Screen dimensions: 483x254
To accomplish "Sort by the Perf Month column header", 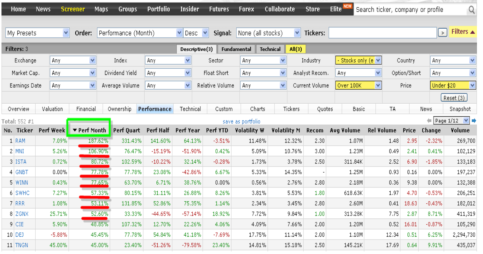I will coord(89,130).
